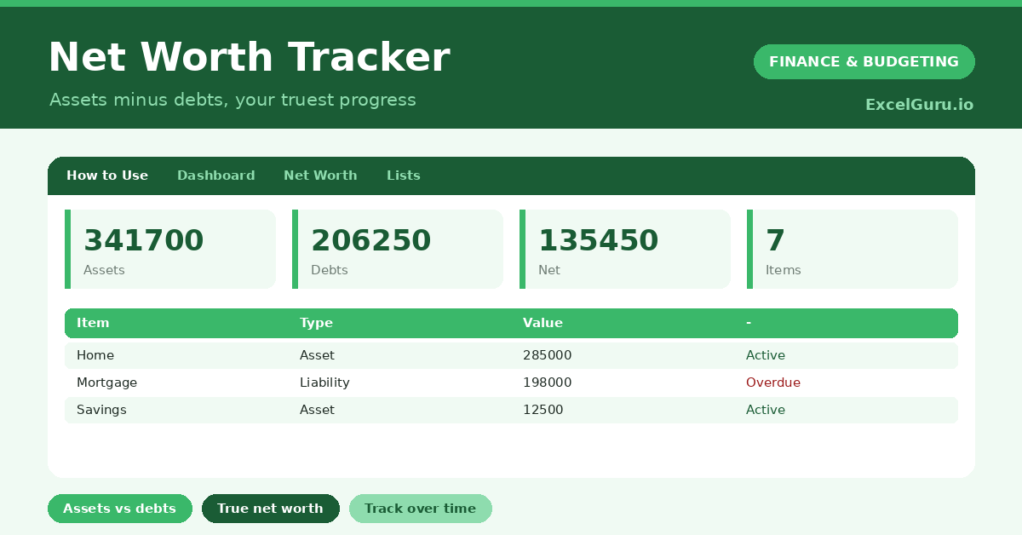This screenshot has width=1022, height=535.
Task: Click the Assets vs debts pill
Action: pyautogui.click(x=120, y=509)
